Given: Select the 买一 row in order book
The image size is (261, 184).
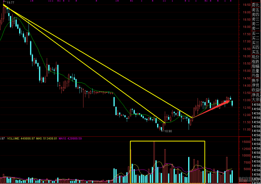Looking at the screenshot, I should (255, 33).
